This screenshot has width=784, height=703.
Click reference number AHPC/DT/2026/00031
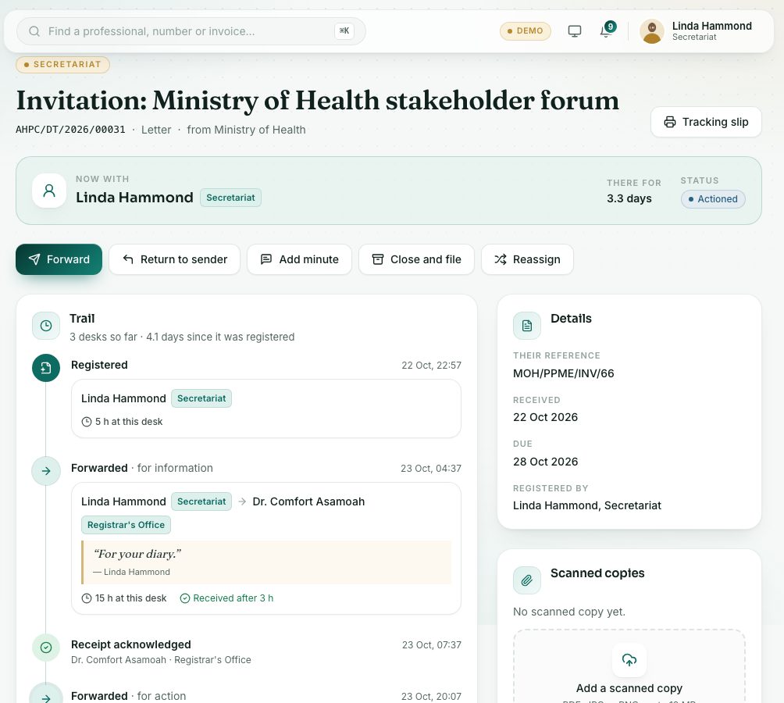70,130
